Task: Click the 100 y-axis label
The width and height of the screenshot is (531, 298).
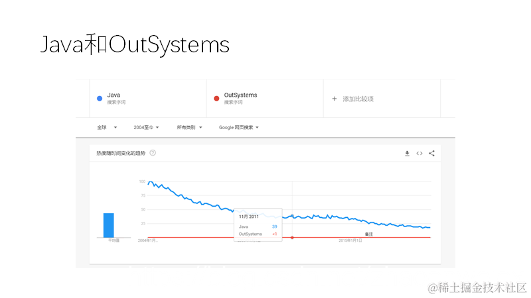Action: [142, 181]
